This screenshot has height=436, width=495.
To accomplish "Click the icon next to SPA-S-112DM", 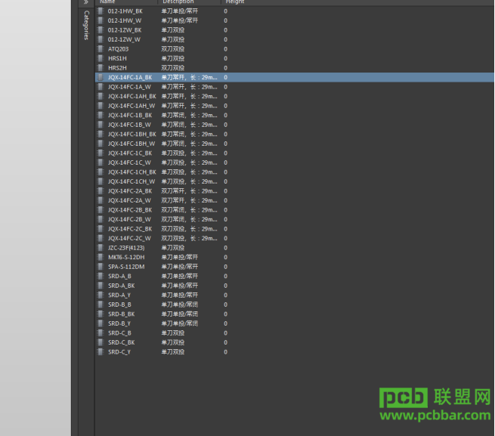I will pos(101,267).
